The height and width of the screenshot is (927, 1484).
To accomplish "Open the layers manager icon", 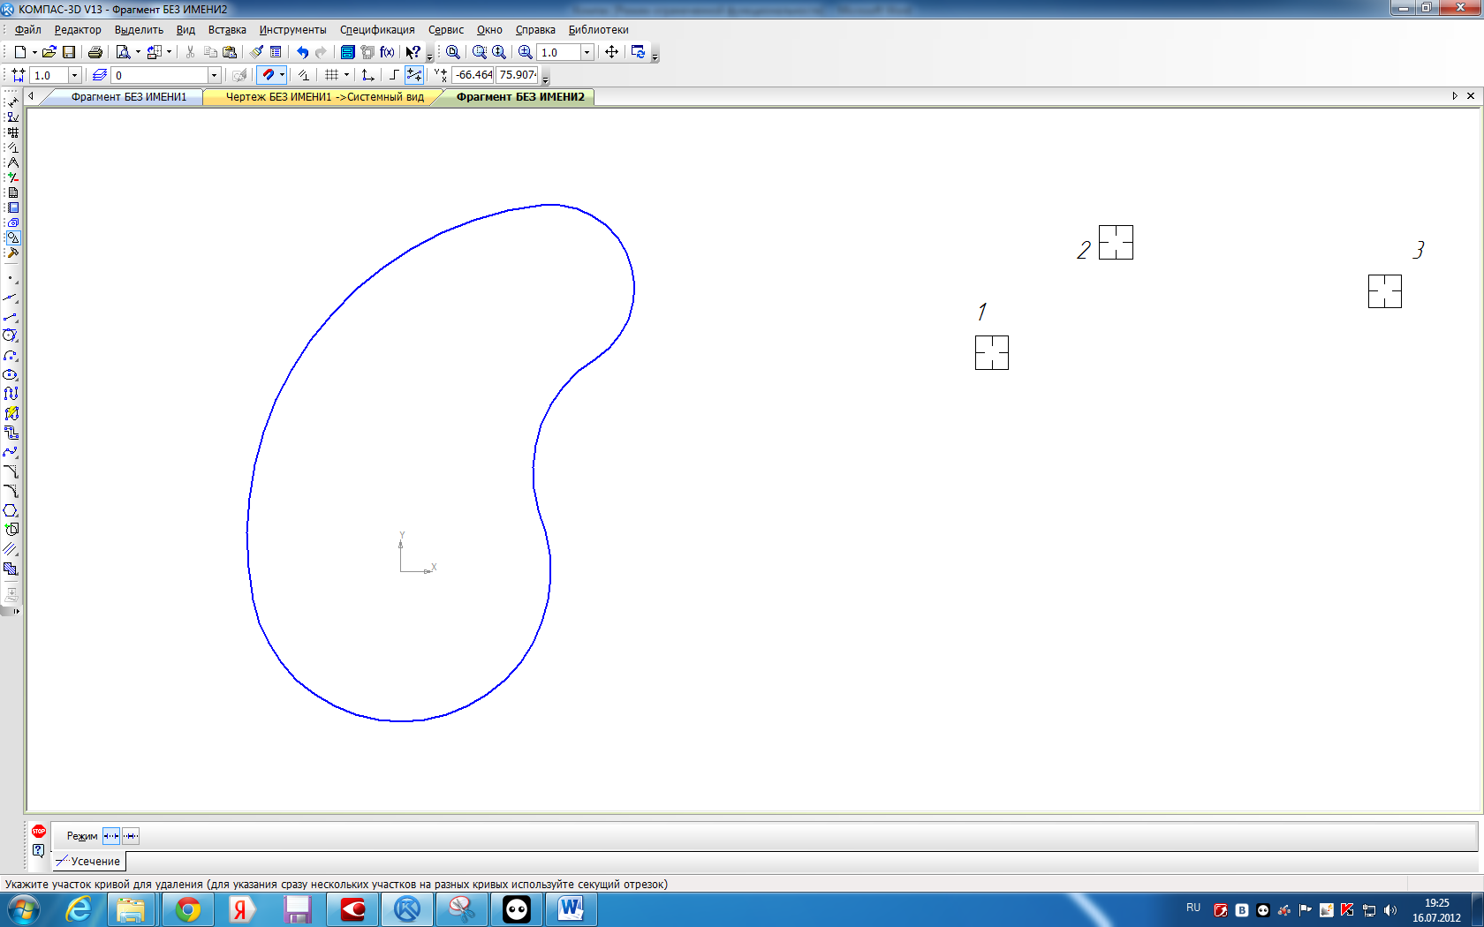I will [100, 75].
